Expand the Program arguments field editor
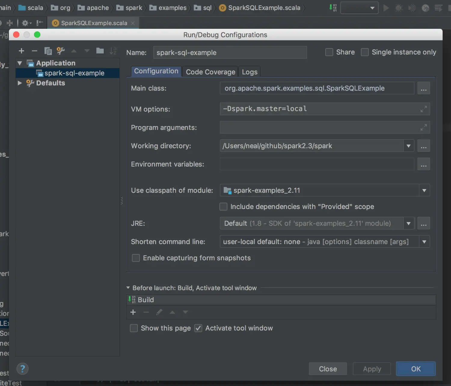This screenshot has height=386, width=451. point(423,127)
